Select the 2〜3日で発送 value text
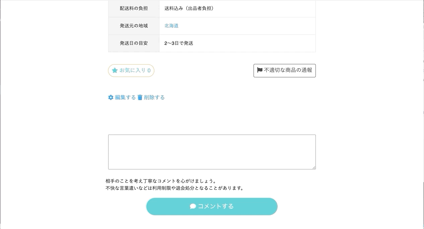This screenshot has height=229, width=424. [x=179, y=43]
